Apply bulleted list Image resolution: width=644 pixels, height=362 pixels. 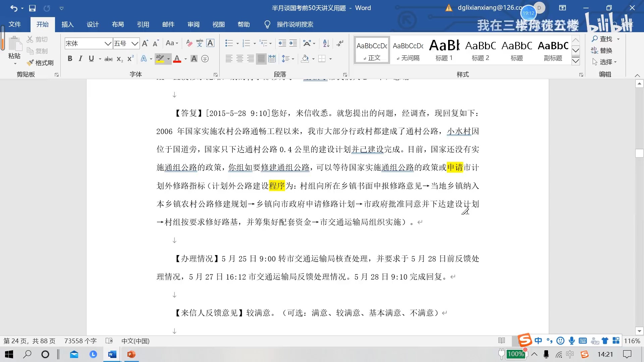point(229,43)
